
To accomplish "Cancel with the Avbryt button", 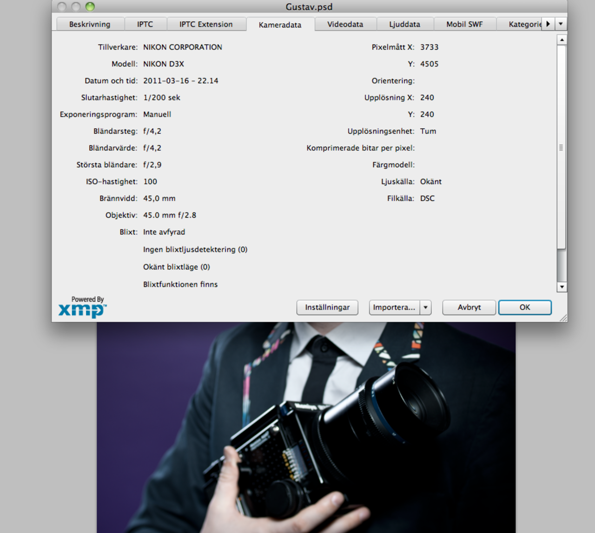I will point(469,307).
